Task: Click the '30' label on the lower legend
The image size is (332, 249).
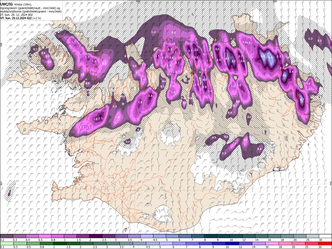Action: click(320, 247)
